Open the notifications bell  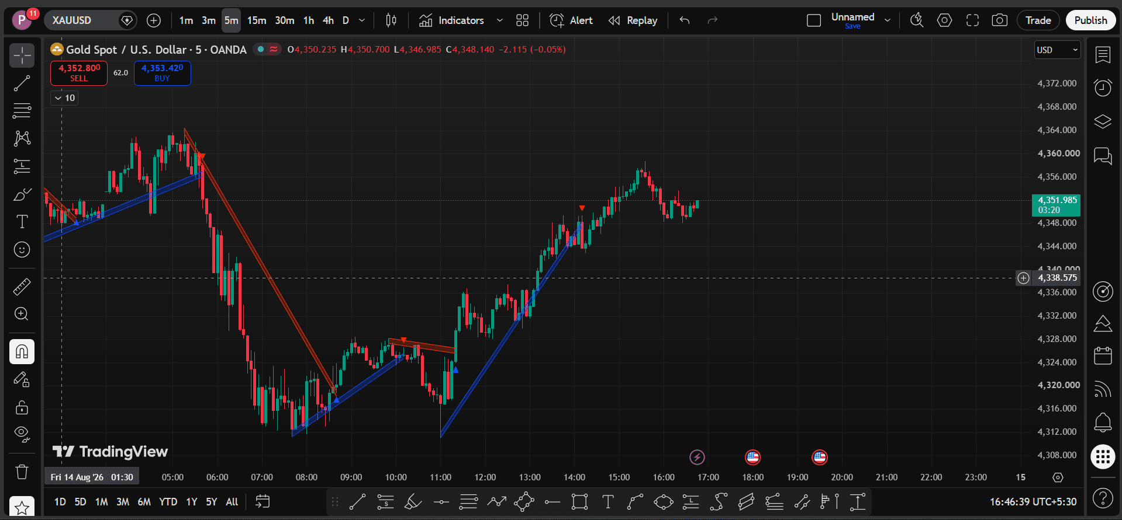(x=1103, y=422)
